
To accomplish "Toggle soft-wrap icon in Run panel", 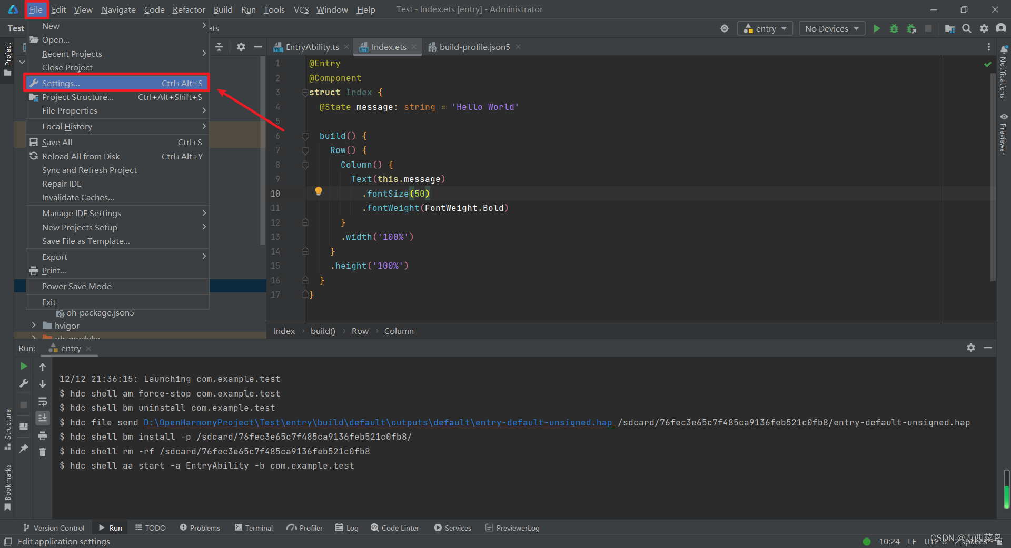I will coord(43,401).
